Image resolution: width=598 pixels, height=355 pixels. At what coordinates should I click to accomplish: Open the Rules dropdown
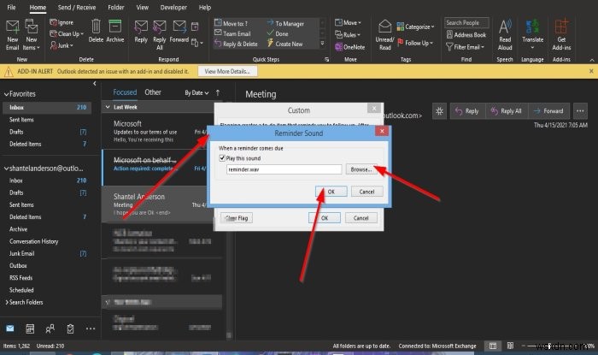coord(348,35)
